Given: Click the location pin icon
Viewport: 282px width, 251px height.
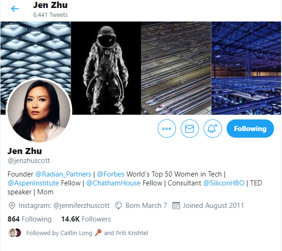Looking at the screenshot, I should (12, 206).
